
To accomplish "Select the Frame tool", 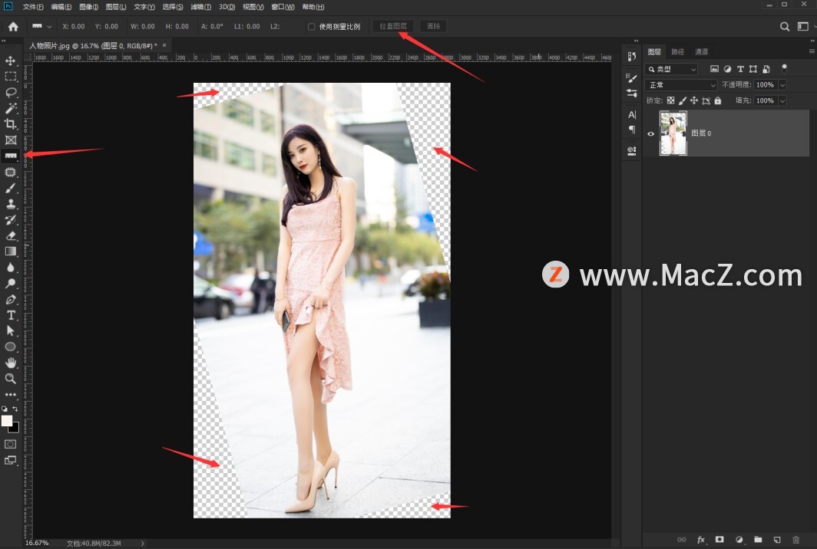I will [11, 140].
